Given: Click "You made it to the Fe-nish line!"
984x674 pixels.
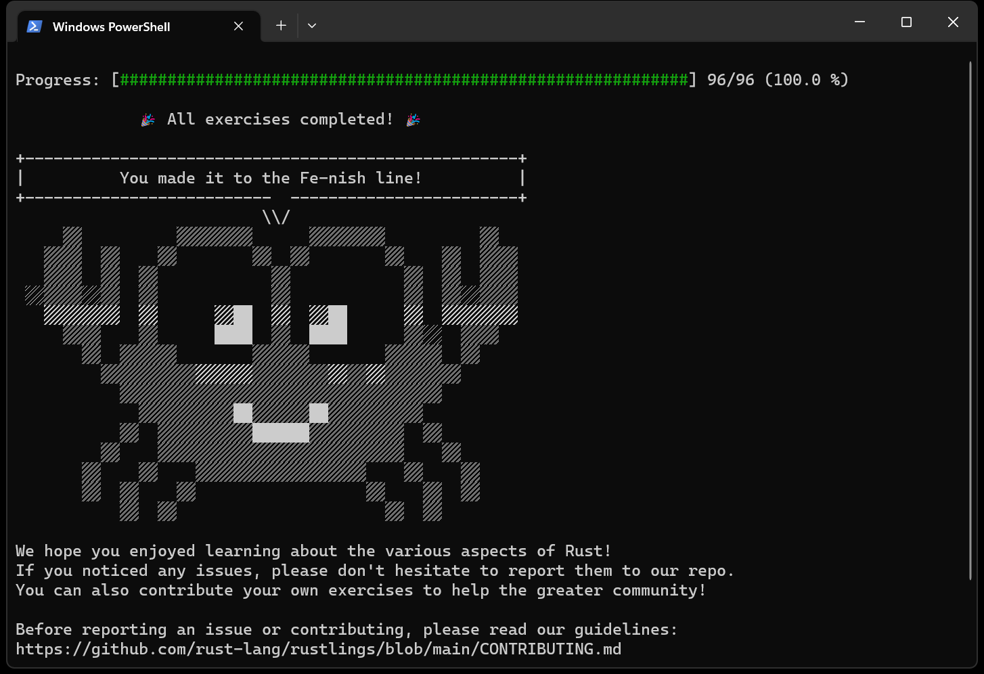Looking at the screenshot, I should click(x=271, y=178).
